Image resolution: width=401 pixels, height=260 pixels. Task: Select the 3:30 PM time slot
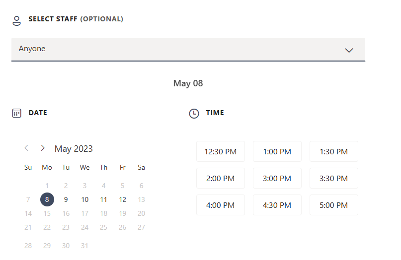[x=334, y=178]
